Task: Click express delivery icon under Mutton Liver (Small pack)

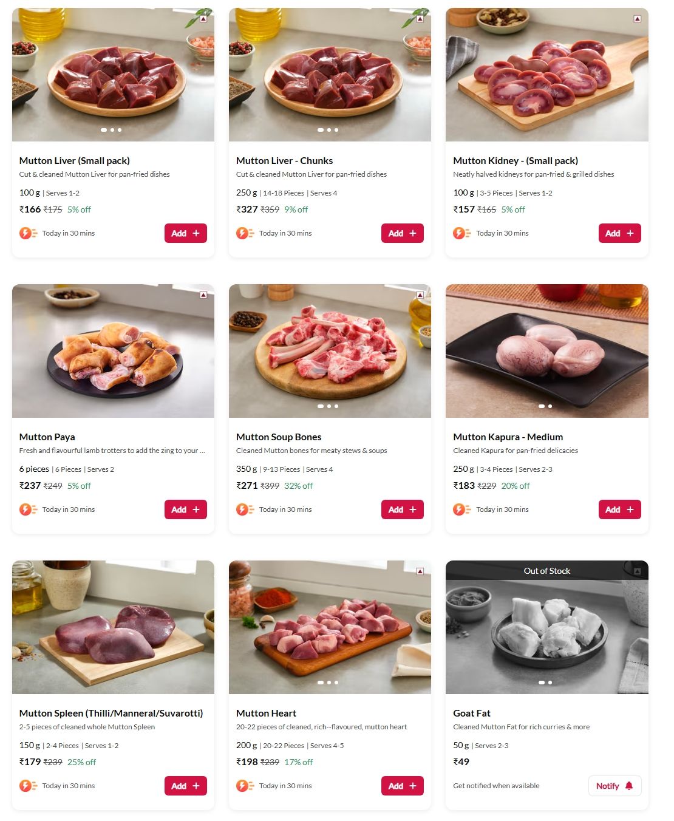Action: click(28, 233)
